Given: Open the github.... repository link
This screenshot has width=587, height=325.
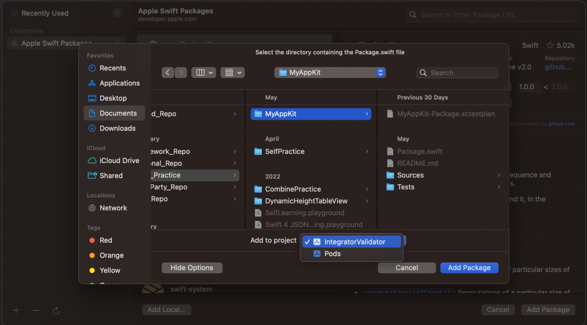Looking at the screenshot, I should [558, 68].
